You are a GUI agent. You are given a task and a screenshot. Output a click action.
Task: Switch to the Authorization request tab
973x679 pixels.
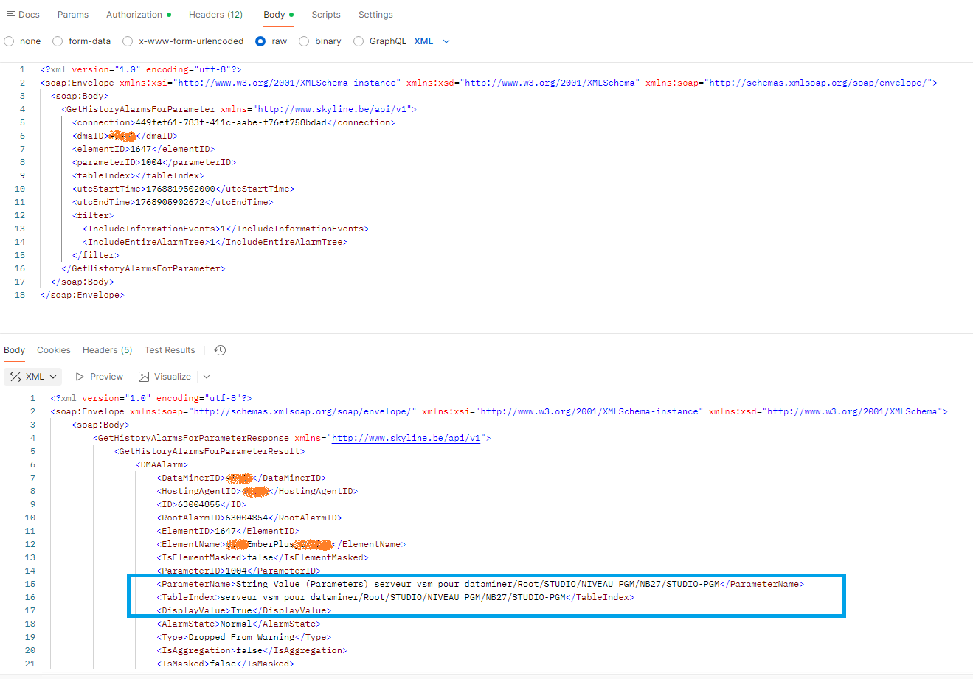tap(134, 15)
